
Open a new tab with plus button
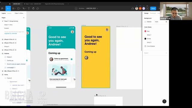pyautogui.click(x=68, y=4)
